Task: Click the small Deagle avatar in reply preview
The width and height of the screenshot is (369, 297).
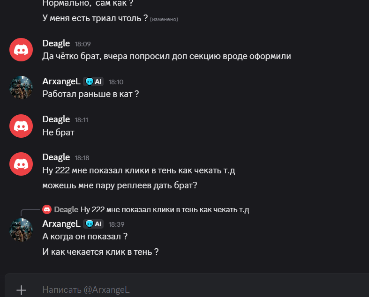Action: [x=46, y=209]
